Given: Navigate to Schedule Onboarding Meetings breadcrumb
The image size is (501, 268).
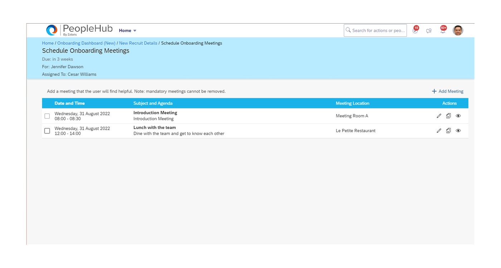Looking at the screenshot, I should click(x=191, y=43).
